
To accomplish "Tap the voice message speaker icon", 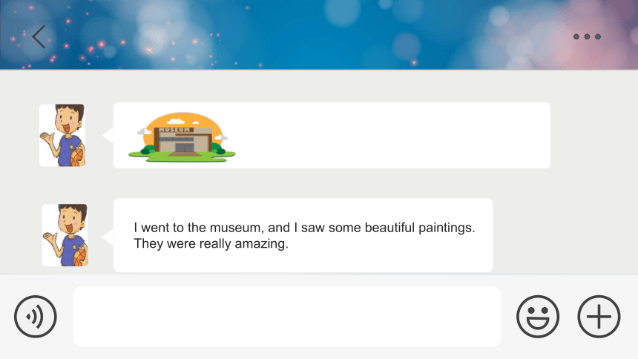I will tap(36, 316).
